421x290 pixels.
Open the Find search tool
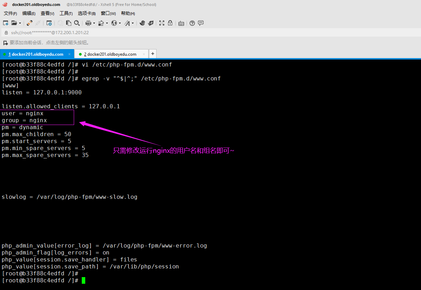77,23
